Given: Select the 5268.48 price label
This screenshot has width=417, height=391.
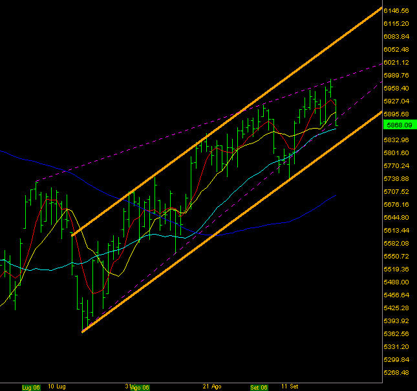Looking at the screenshot, I should click(x=396, y=373).
